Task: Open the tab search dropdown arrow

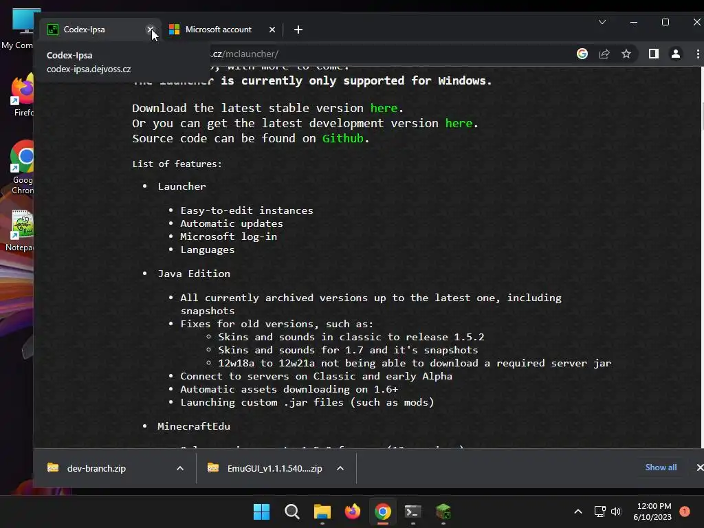Action: (602, 22)
